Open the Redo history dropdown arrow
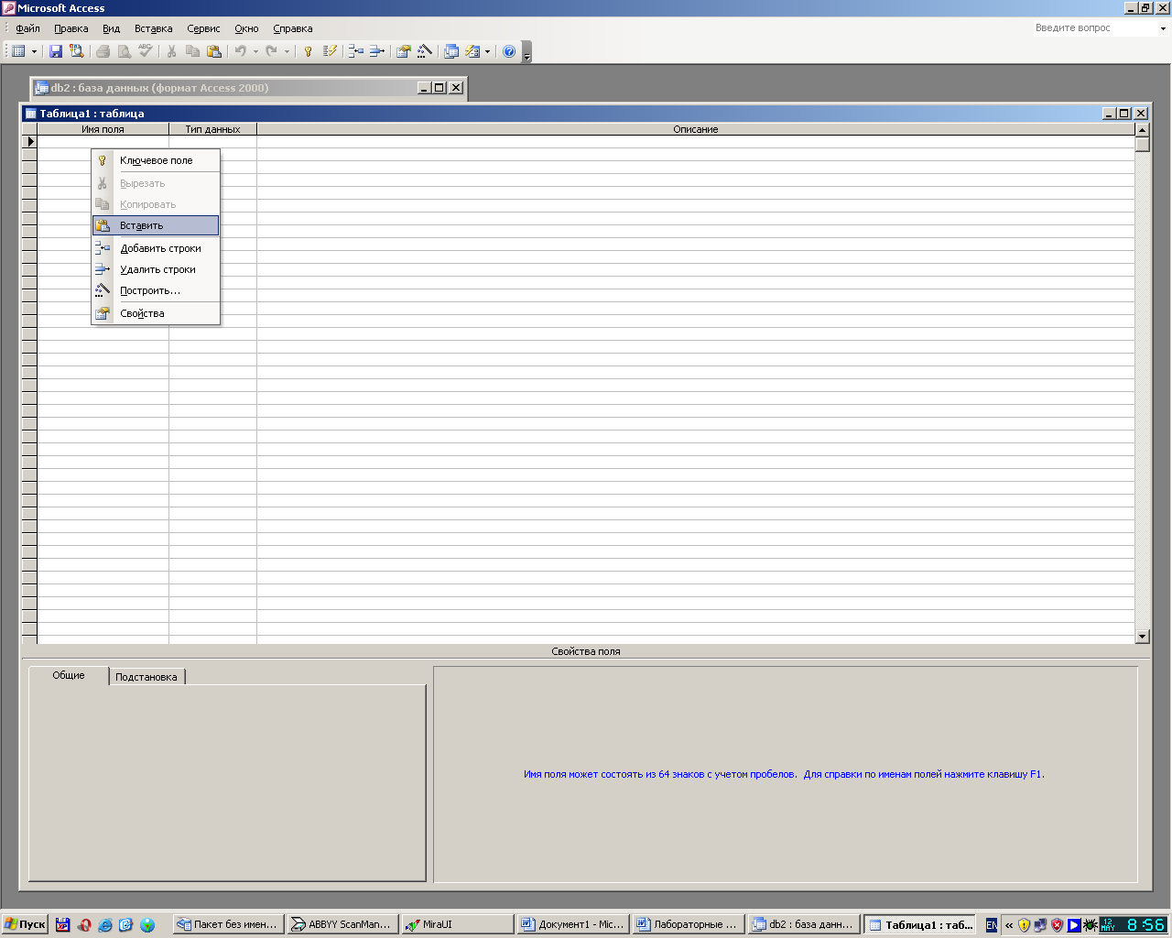 click(287, 51)
